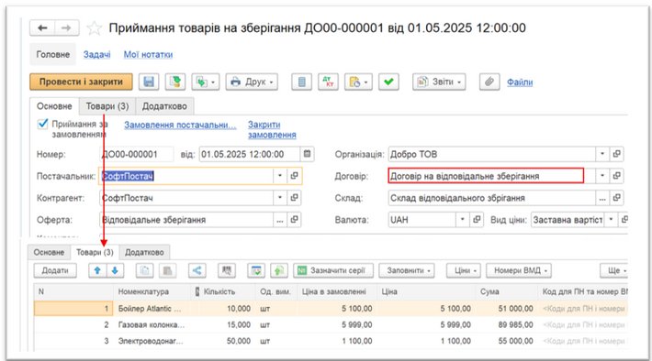Select the row Бойлер Atlantic
This screenshot has height=361, width=652.
point(331,309)
